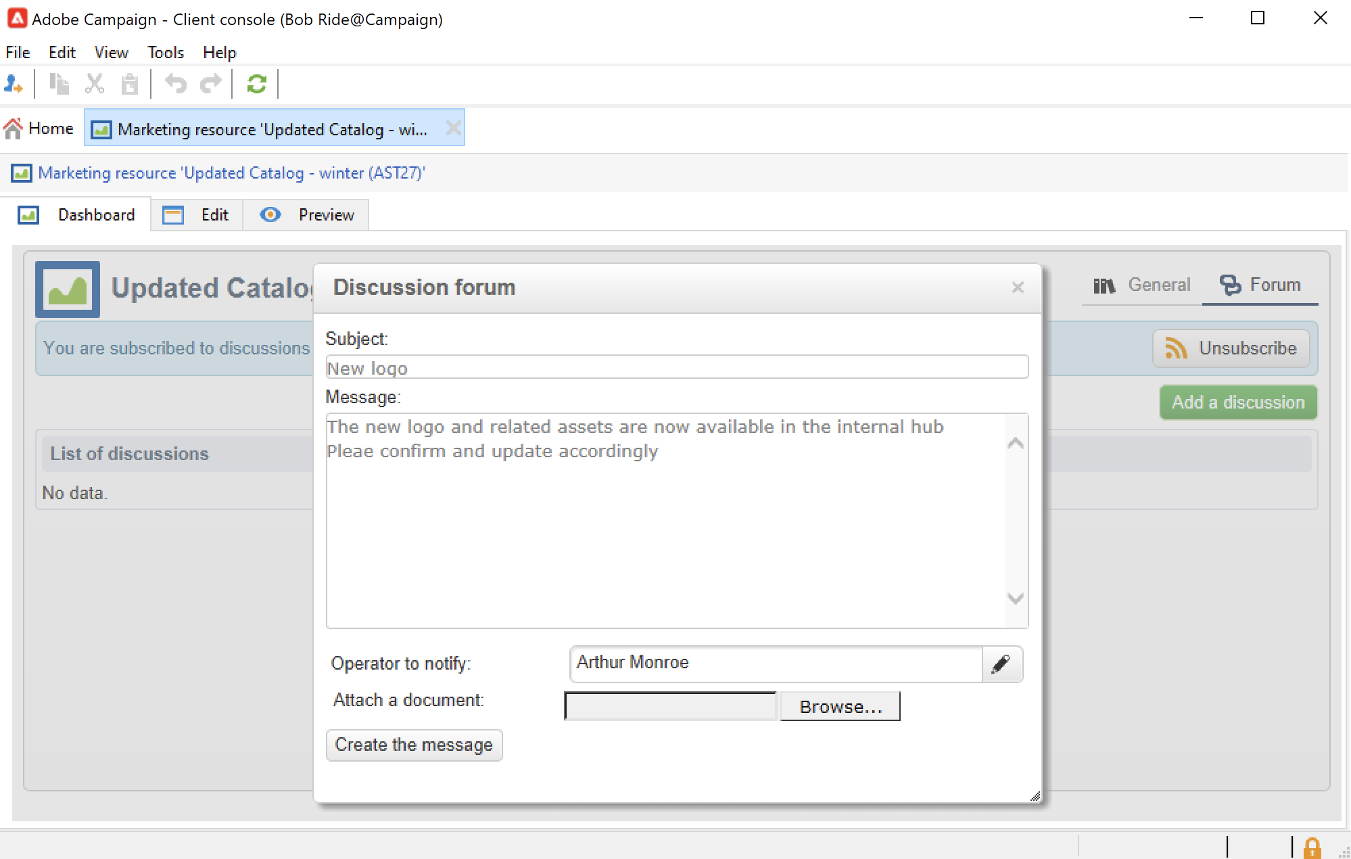Open the Tools menu
The width and height of the screenshot is (1351, 859).
click(165, 52)
